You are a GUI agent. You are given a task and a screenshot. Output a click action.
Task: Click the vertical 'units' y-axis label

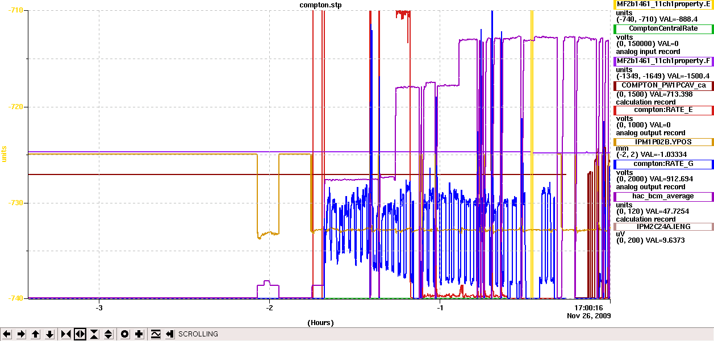pos(3,154)
